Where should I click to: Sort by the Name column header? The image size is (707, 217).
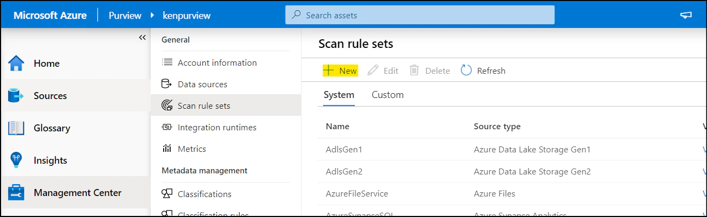[x=338, y=126]
